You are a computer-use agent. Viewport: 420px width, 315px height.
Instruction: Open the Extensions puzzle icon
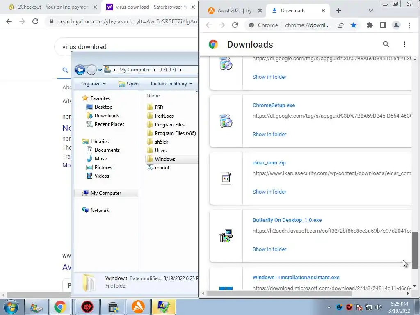tap(370, 25)
